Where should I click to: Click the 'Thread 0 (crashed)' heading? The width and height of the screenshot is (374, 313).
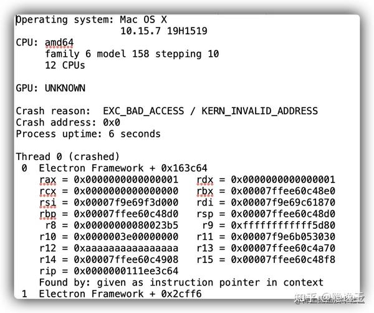[x=68, y=157]
